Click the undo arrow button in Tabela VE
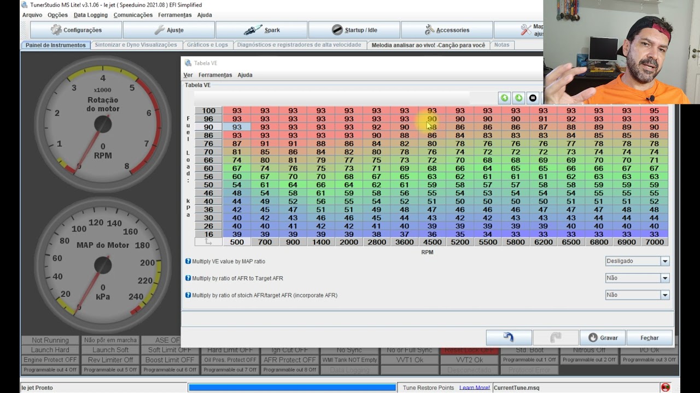This screenshot has width=700, height=393. [509, 338]
